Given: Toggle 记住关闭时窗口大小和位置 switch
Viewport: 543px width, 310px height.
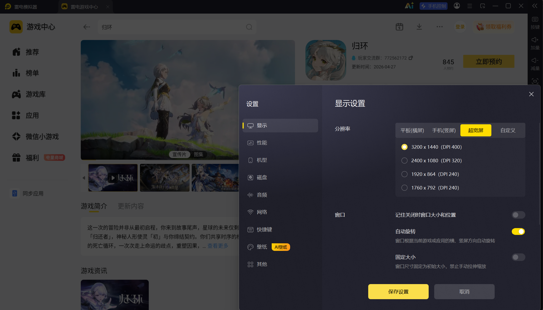Looking at the screenshot, I should [x=518, y=215].
